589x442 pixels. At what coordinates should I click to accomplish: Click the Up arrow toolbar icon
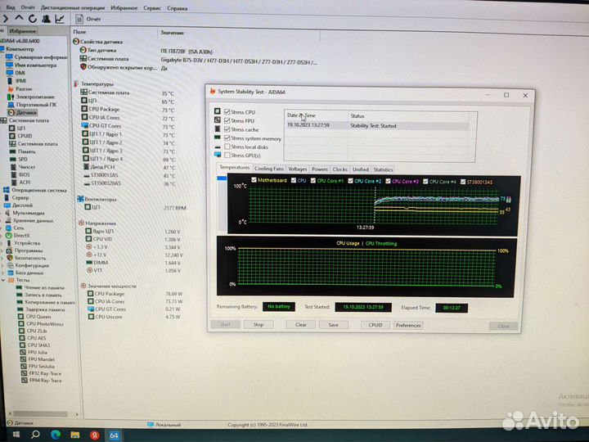tap(19, 18)
